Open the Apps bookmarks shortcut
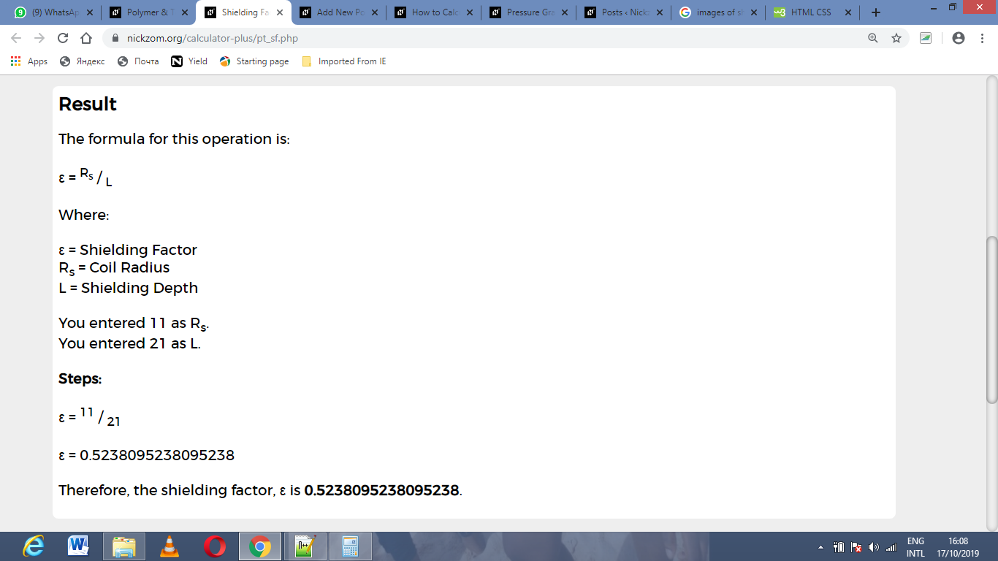This screenshot has height=561, width=998. [29, 61]
